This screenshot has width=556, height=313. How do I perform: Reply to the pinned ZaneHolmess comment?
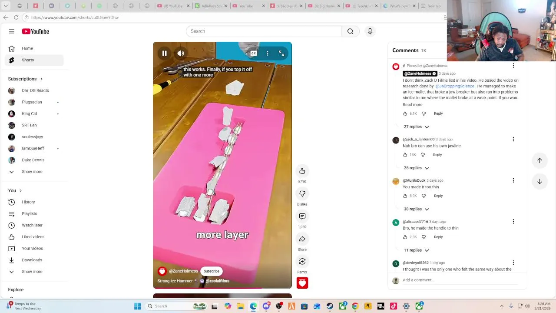(x=438, y=113)
